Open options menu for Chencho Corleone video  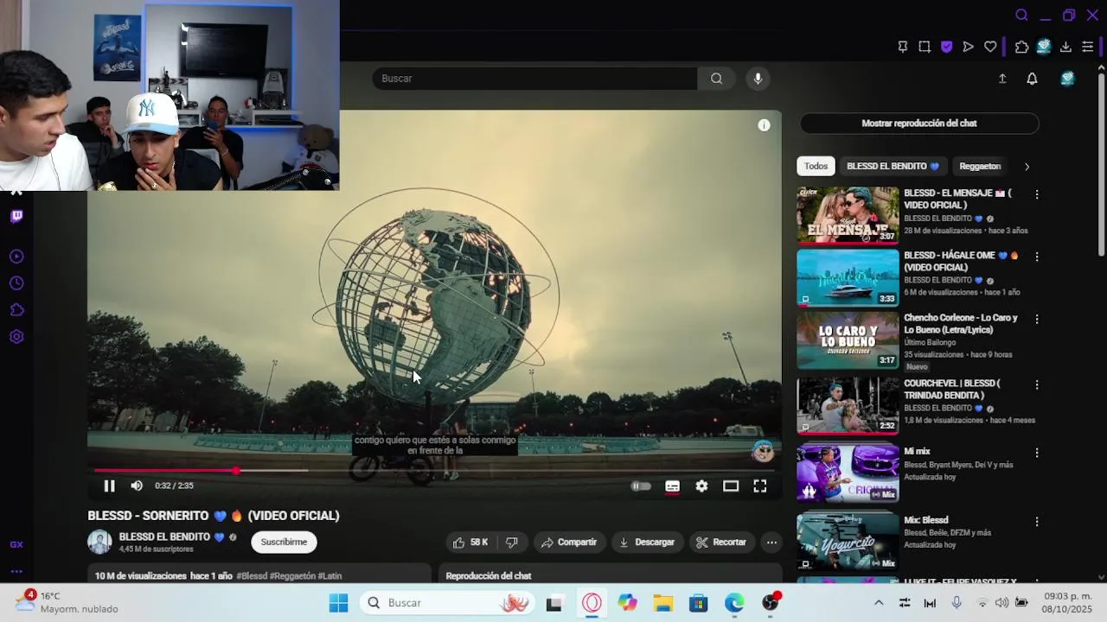(1036, 319)
